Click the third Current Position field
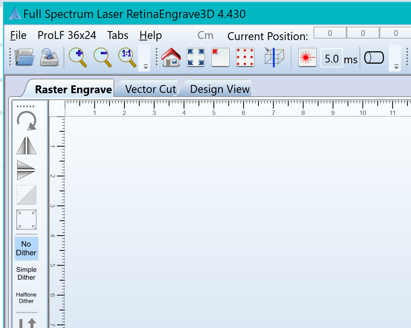Screen dimensions: 411x328 [x=396, y=33]
